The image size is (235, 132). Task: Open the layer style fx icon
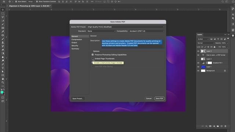(206, 126)
